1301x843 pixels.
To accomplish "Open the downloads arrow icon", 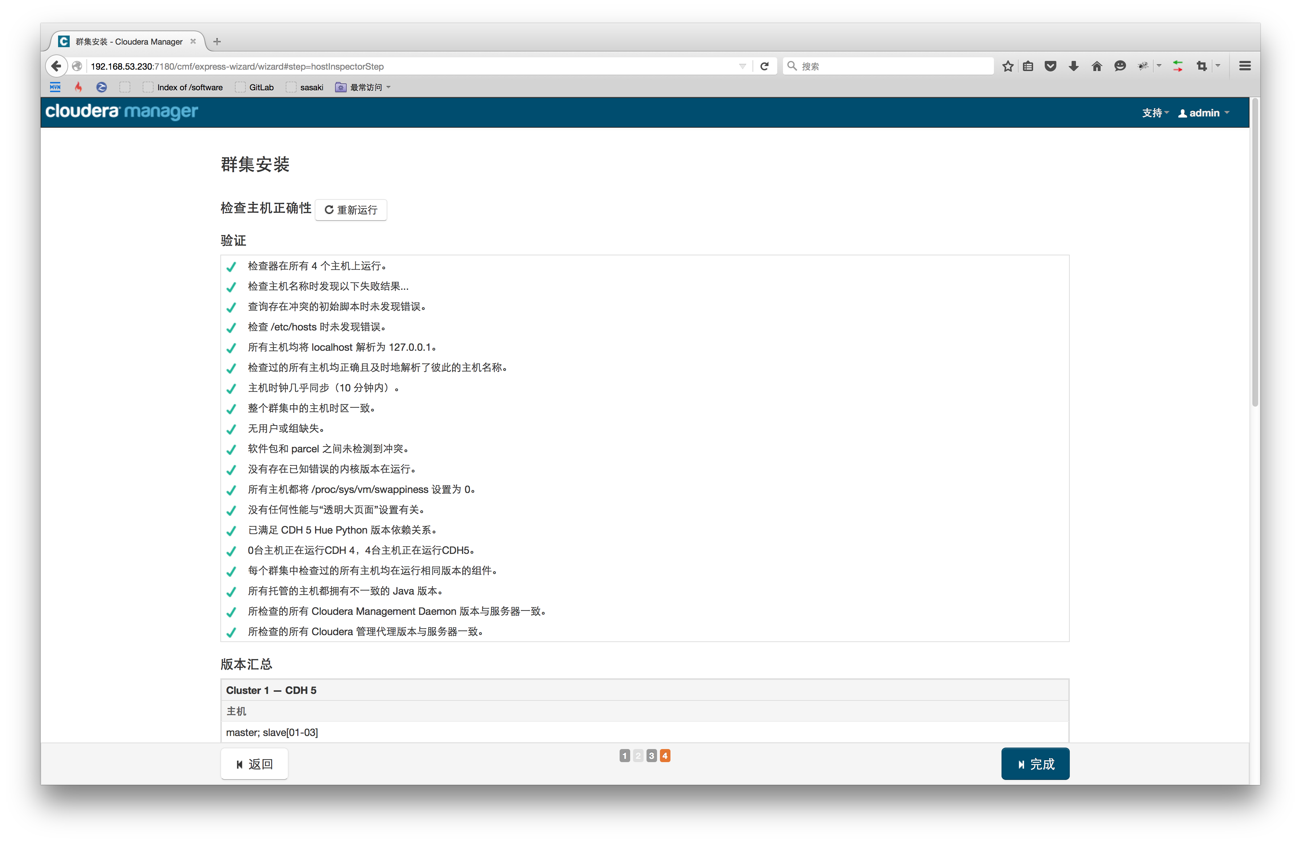I will pos(1074,66).
